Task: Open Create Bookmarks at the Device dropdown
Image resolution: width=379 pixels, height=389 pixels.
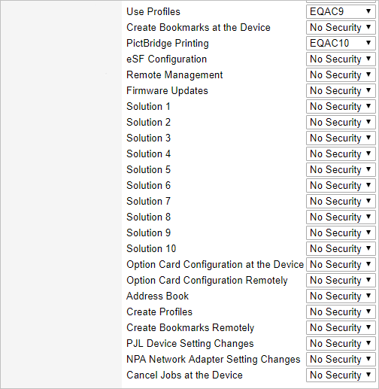Action: (341, 27)
